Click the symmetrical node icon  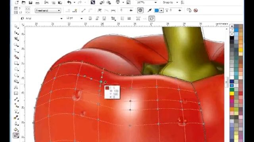pos(113,11)
